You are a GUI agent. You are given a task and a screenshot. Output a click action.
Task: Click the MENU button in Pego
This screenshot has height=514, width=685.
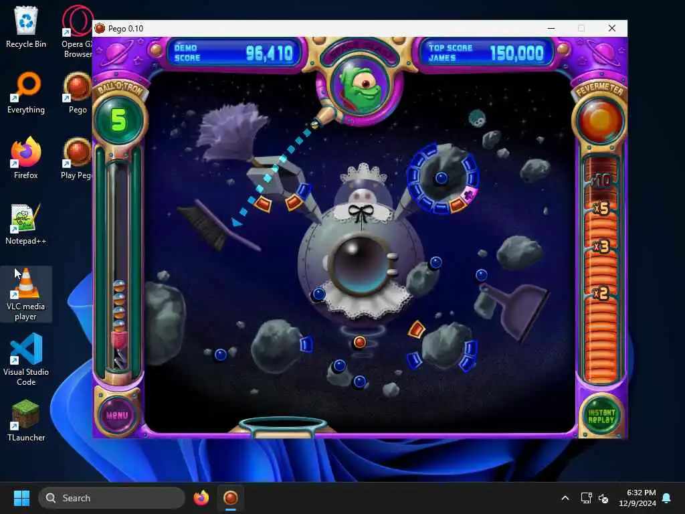117,415
